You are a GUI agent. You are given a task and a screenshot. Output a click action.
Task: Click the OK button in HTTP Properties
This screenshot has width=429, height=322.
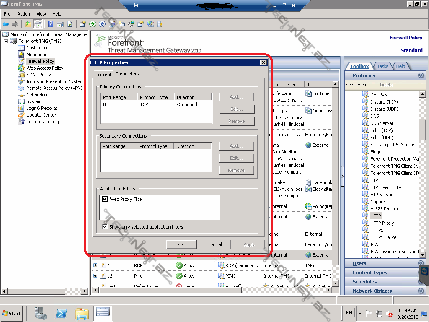[181, 244]
